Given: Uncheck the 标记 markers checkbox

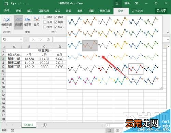Looking at the screenshot, I should pyautogui.click(x=56, y=27).
